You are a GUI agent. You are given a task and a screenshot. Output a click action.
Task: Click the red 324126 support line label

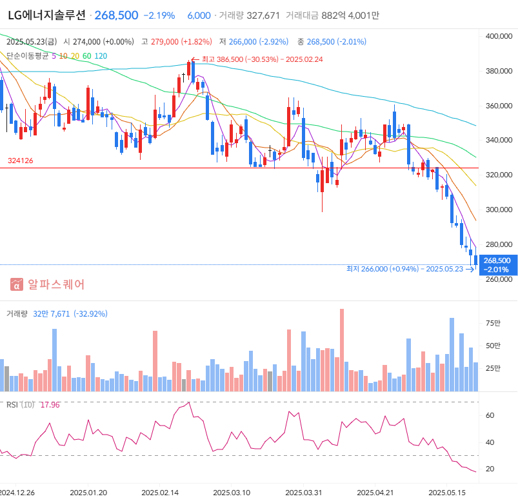click(21, 161)
